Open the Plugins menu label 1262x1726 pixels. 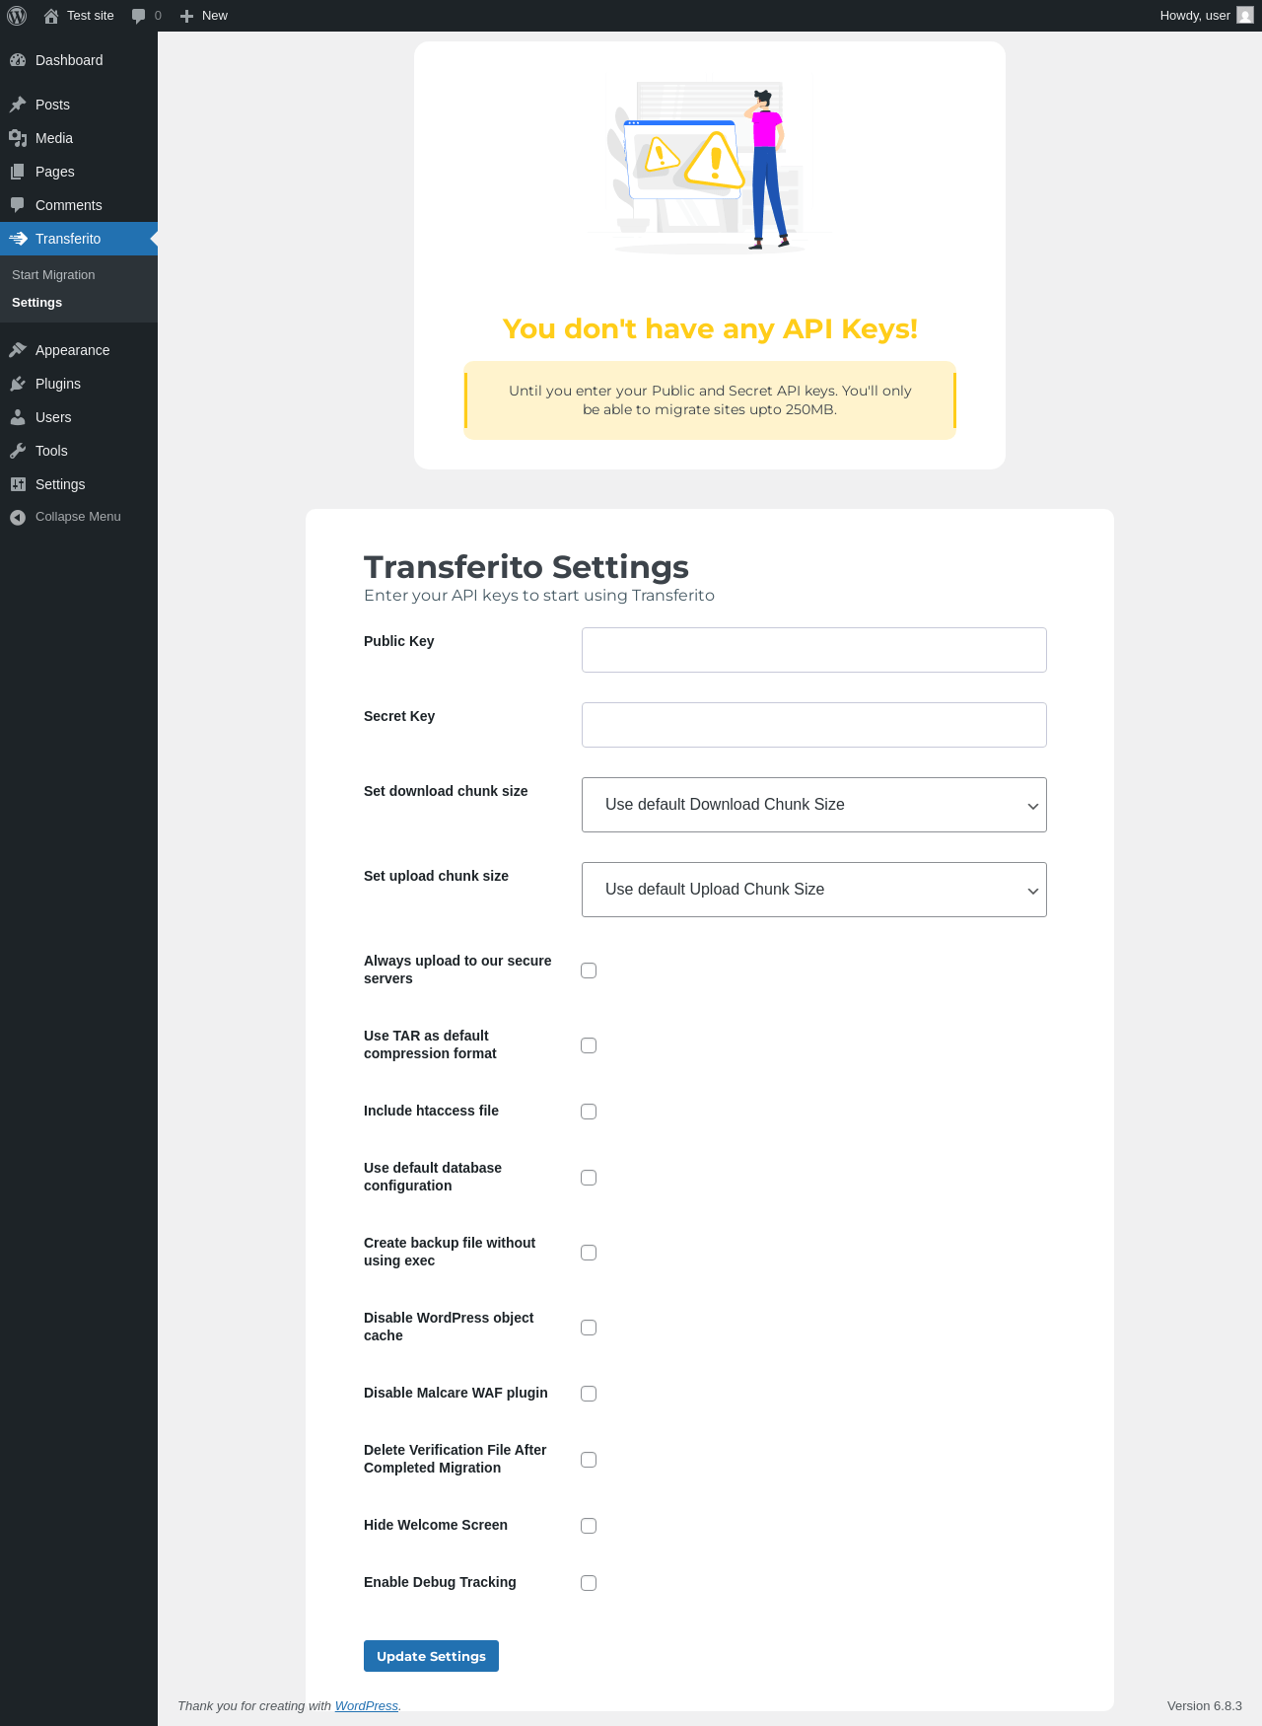[x=58, y=384]
